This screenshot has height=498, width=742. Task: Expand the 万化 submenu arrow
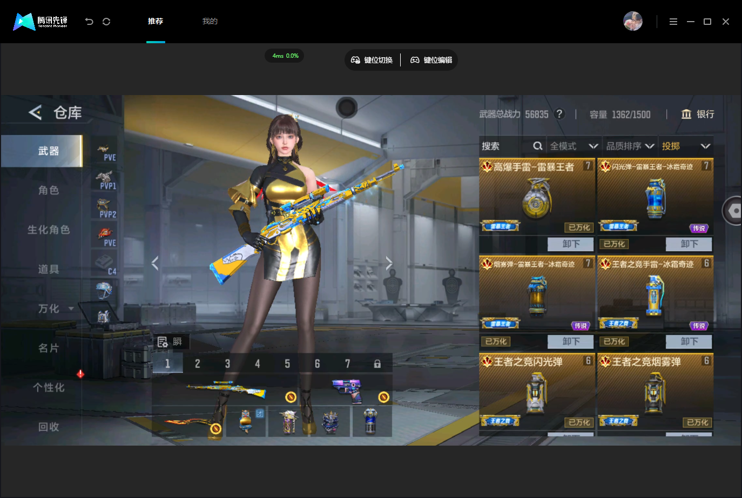pyautogui.click(x=71, y=309)
